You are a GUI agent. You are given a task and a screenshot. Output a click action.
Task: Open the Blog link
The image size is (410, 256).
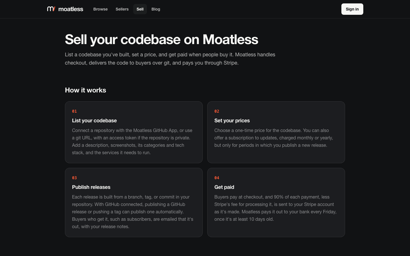click(156, 9)
